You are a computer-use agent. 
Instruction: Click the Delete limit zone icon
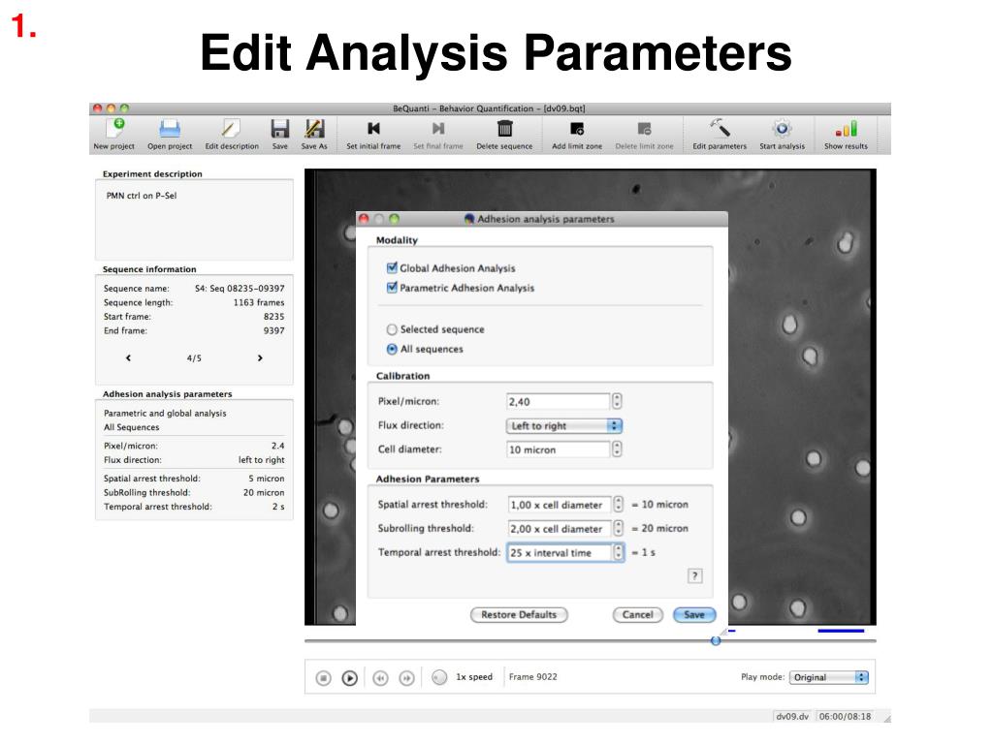(x=644, y=129)
